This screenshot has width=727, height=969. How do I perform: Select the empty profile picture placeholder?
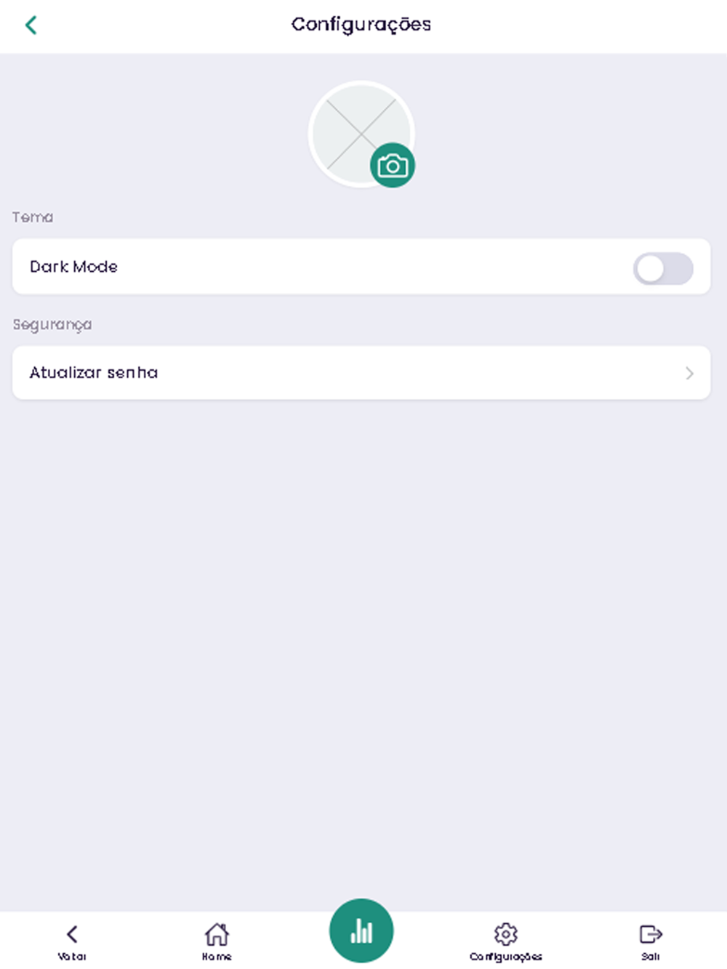tap(361, 134)
